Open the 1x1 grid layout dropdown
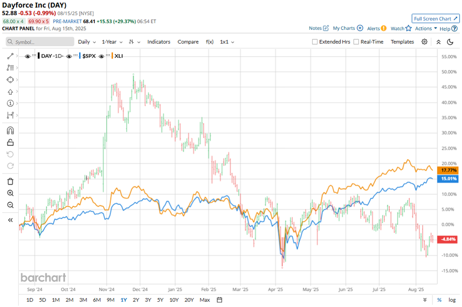Viewport: 462px width, 307px height. click(x=227, y=42)
